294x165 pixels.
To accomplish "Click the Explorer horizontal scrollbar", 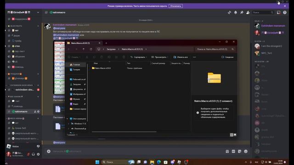I will tap(124, 132).
